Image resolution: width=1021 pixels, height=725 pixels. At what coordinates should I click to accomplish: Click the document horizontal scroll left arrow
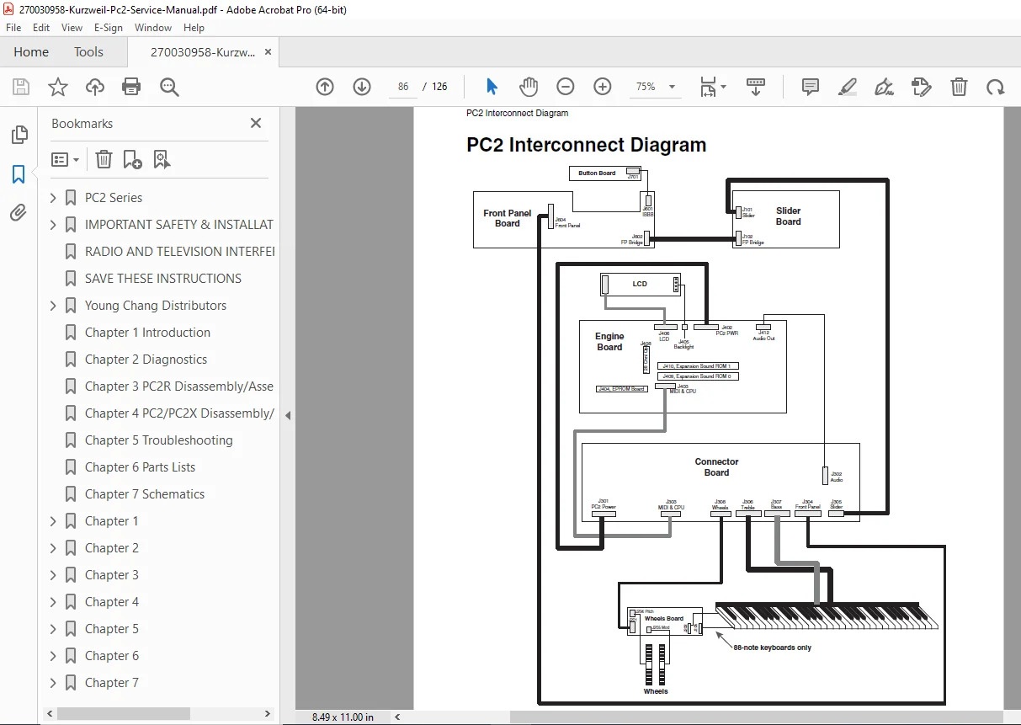click(x=399, y=717)
